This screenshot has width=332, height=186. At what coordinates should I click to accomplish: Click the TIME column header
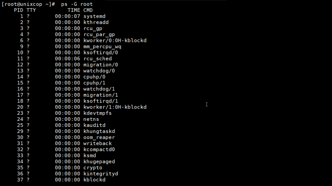pos(74,10)
